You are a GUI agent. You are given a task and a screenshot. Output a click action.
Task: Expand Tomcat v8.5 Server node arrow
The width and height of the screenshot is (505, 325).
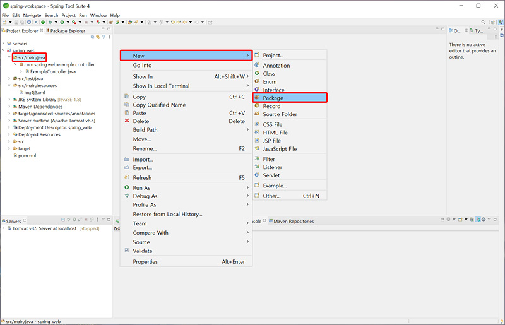click(x=3, y=228)
